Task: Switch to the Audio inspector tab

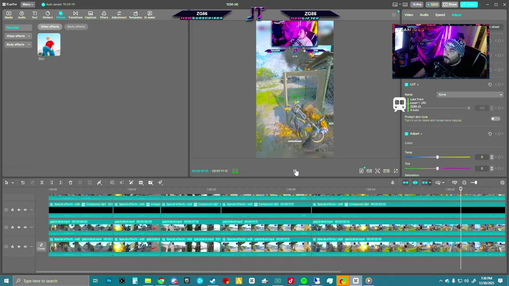Action: (424, 15)
